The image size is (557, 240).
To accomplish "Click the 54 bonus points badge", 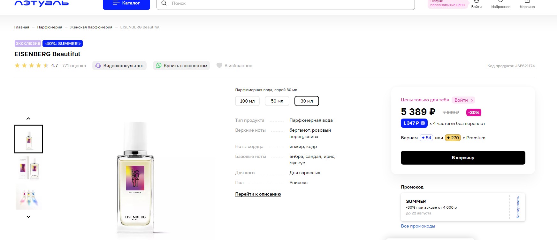I will [426, 138].
